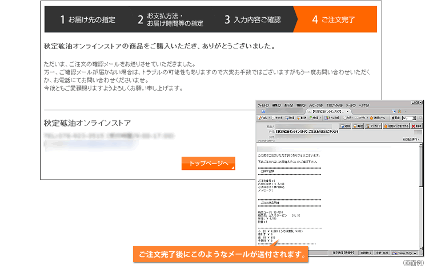Screen dimensions: 425x269
Task: Open the タグ dropdown in the toolbar
Action: tap(348, 118)
